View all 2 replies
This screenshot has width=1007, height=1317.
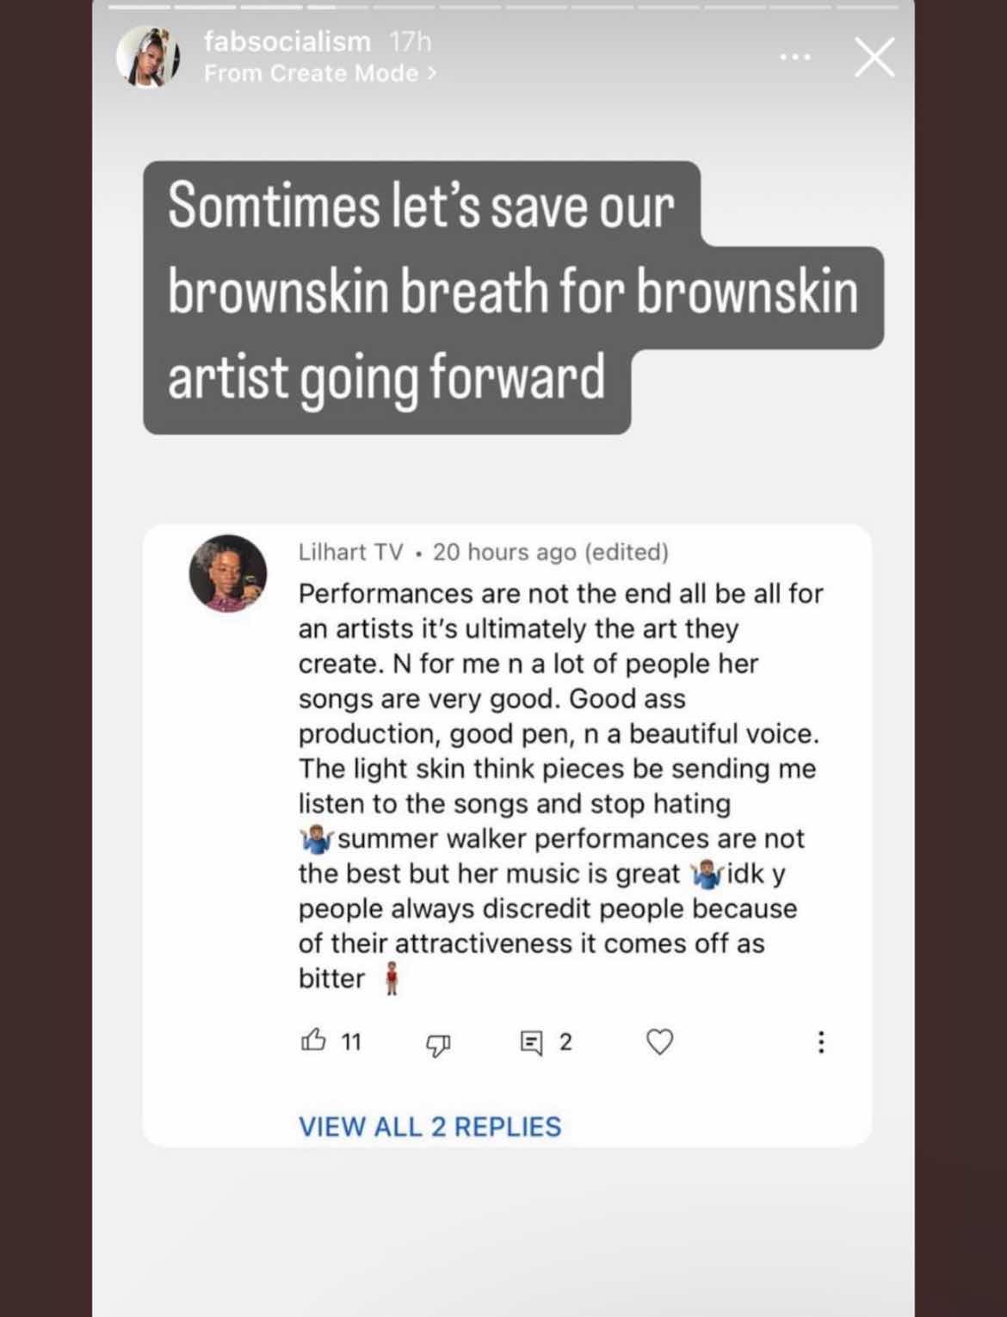pos(429,1126)
